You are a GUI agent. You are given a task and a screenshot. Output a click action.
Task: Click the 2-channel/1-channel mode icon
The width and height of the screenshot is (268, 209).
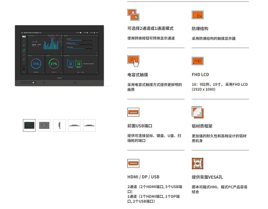[133, 15]
